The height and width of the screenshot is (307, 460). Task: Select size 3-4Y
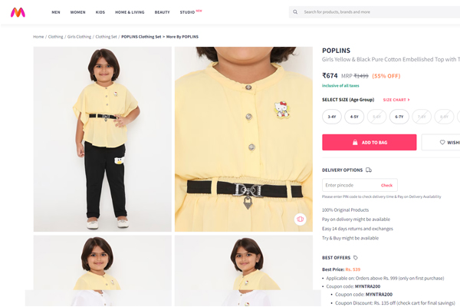point(332,117)
